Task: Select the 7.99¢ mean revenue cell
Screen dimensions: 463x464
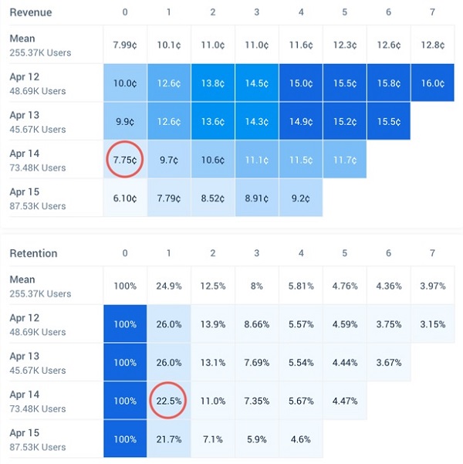Action: 124,45
